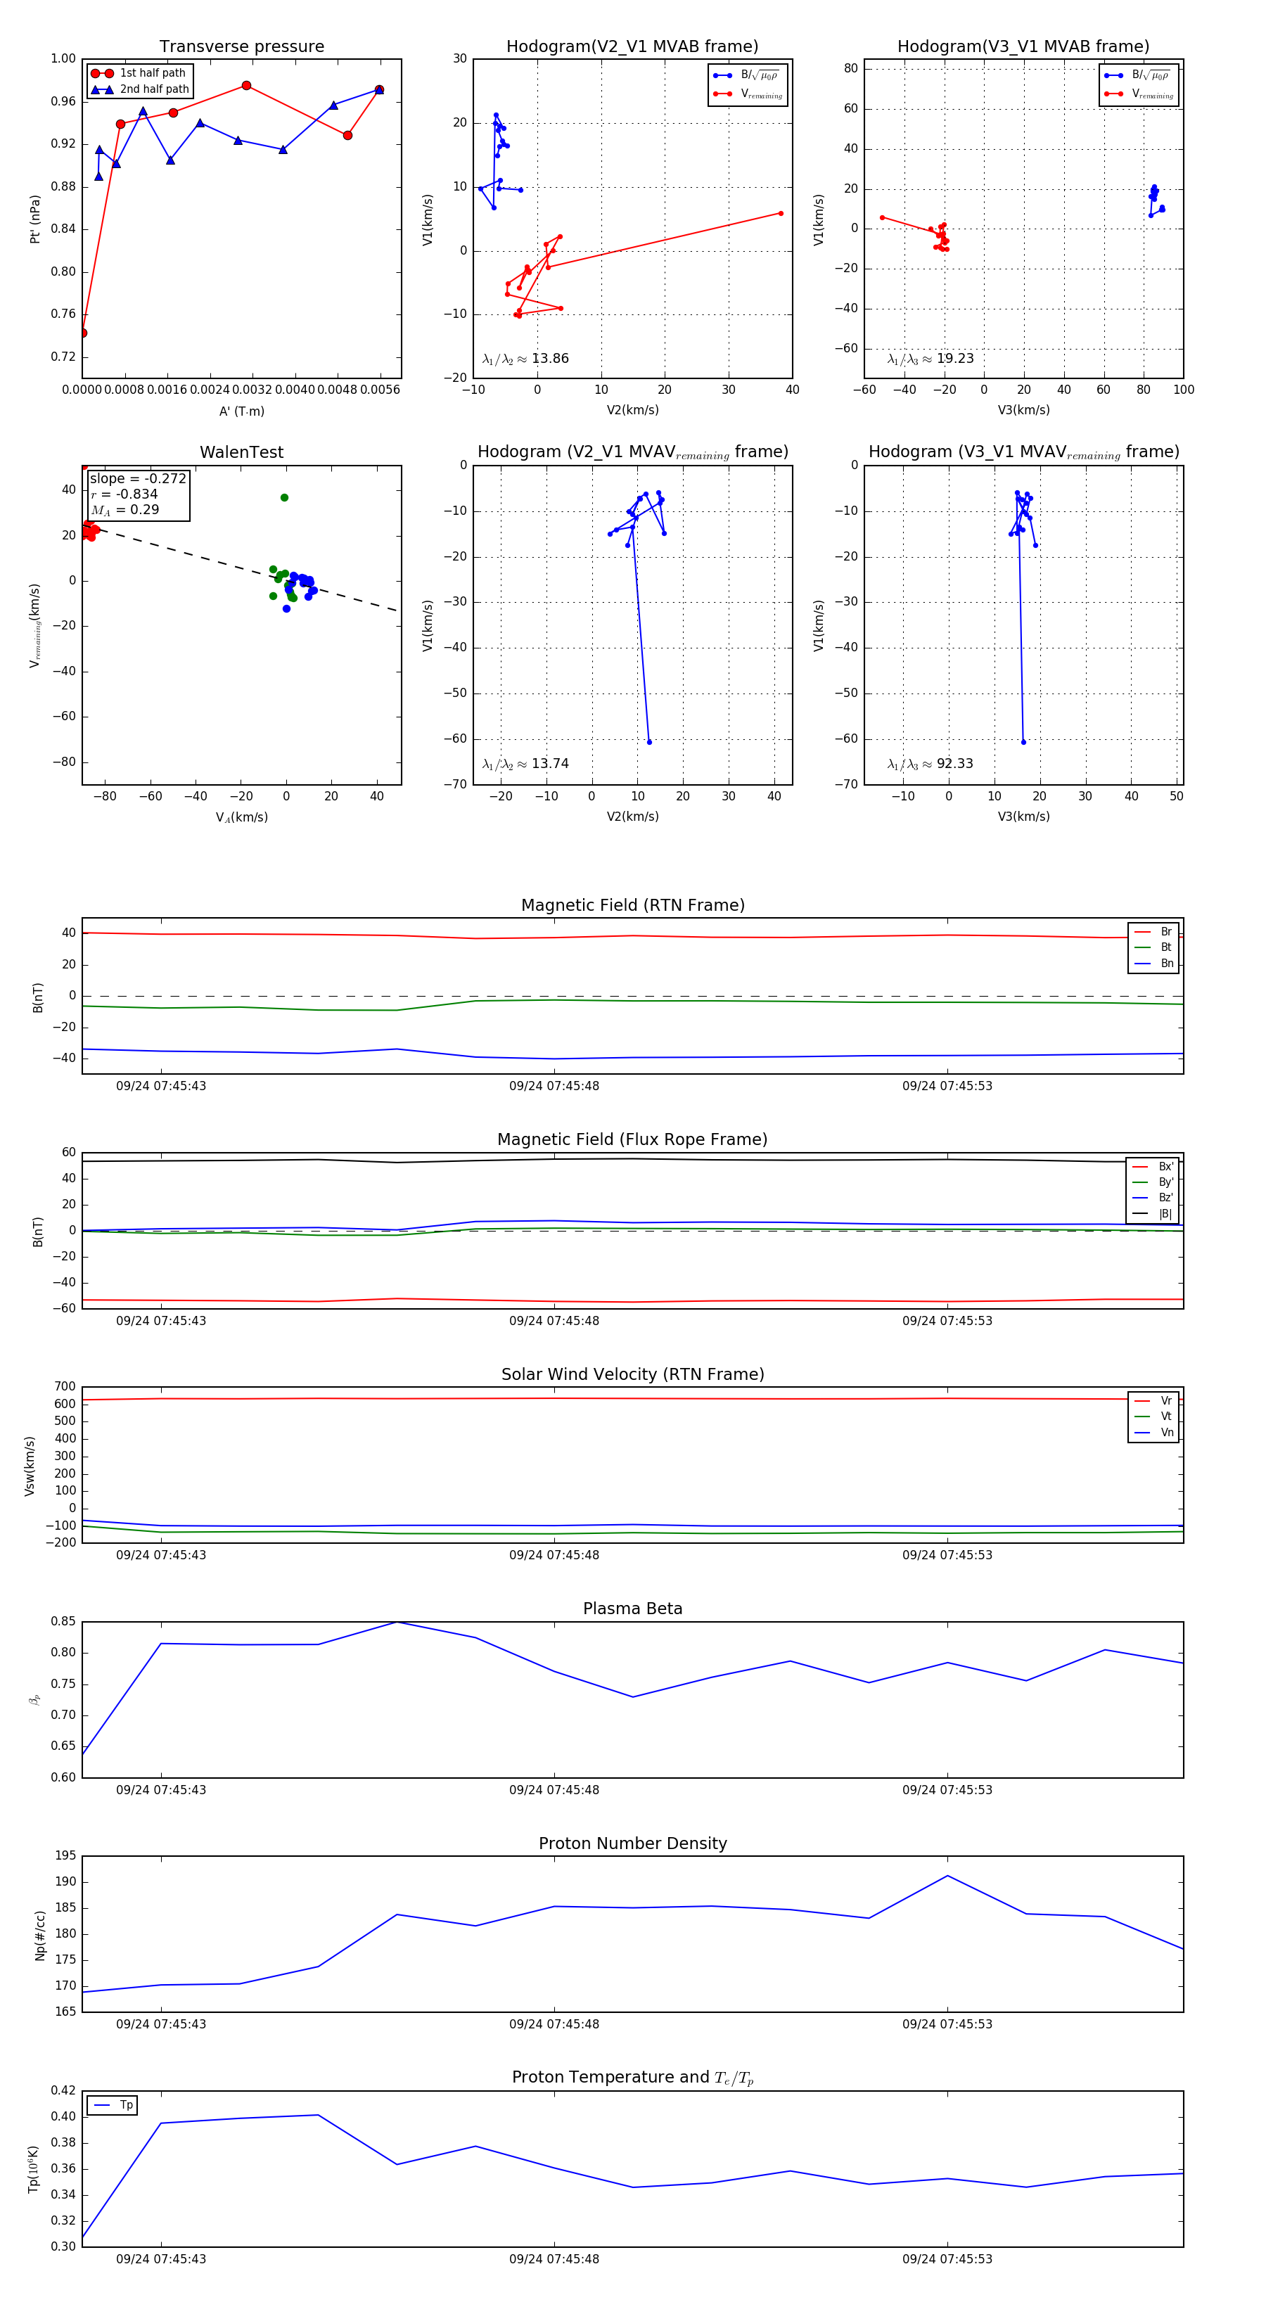Image resolution: width=1266 pixels, height=2321 pixels.
Task: Click the Pt' (nPa) y-axis label
Action: [35, 219]
